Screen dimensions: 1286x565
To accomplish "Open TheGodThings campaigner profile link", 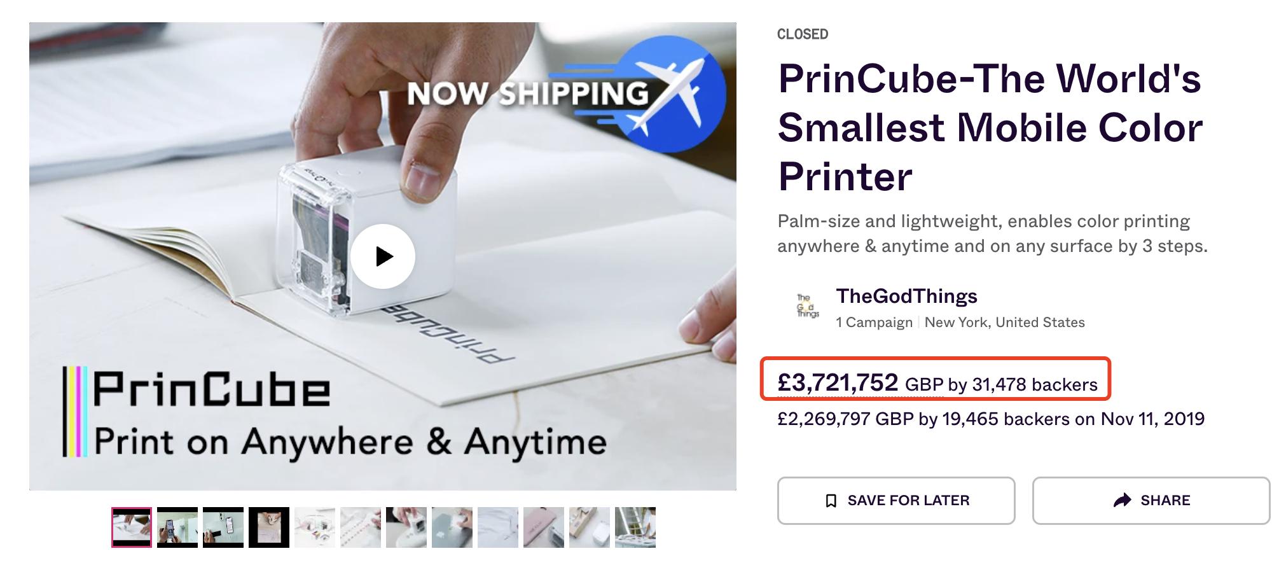I will (x=906, y=296).
